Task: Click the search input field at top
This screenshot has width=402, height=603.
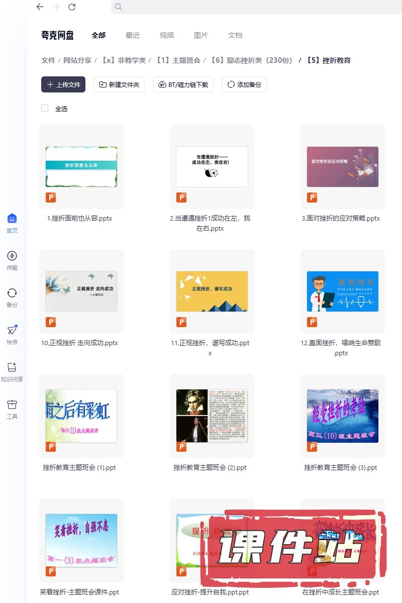Action: tap(251, 7)
